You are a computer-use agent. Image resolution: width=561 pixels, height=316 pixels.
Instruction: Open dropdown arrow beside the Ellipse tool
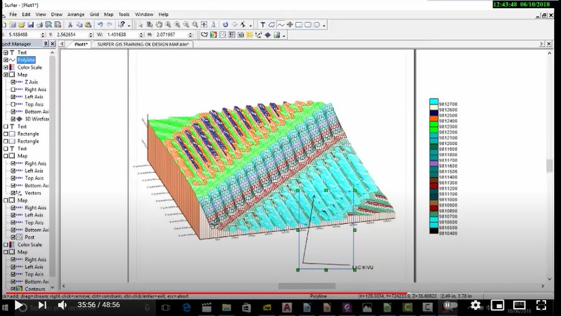(324, 25)
